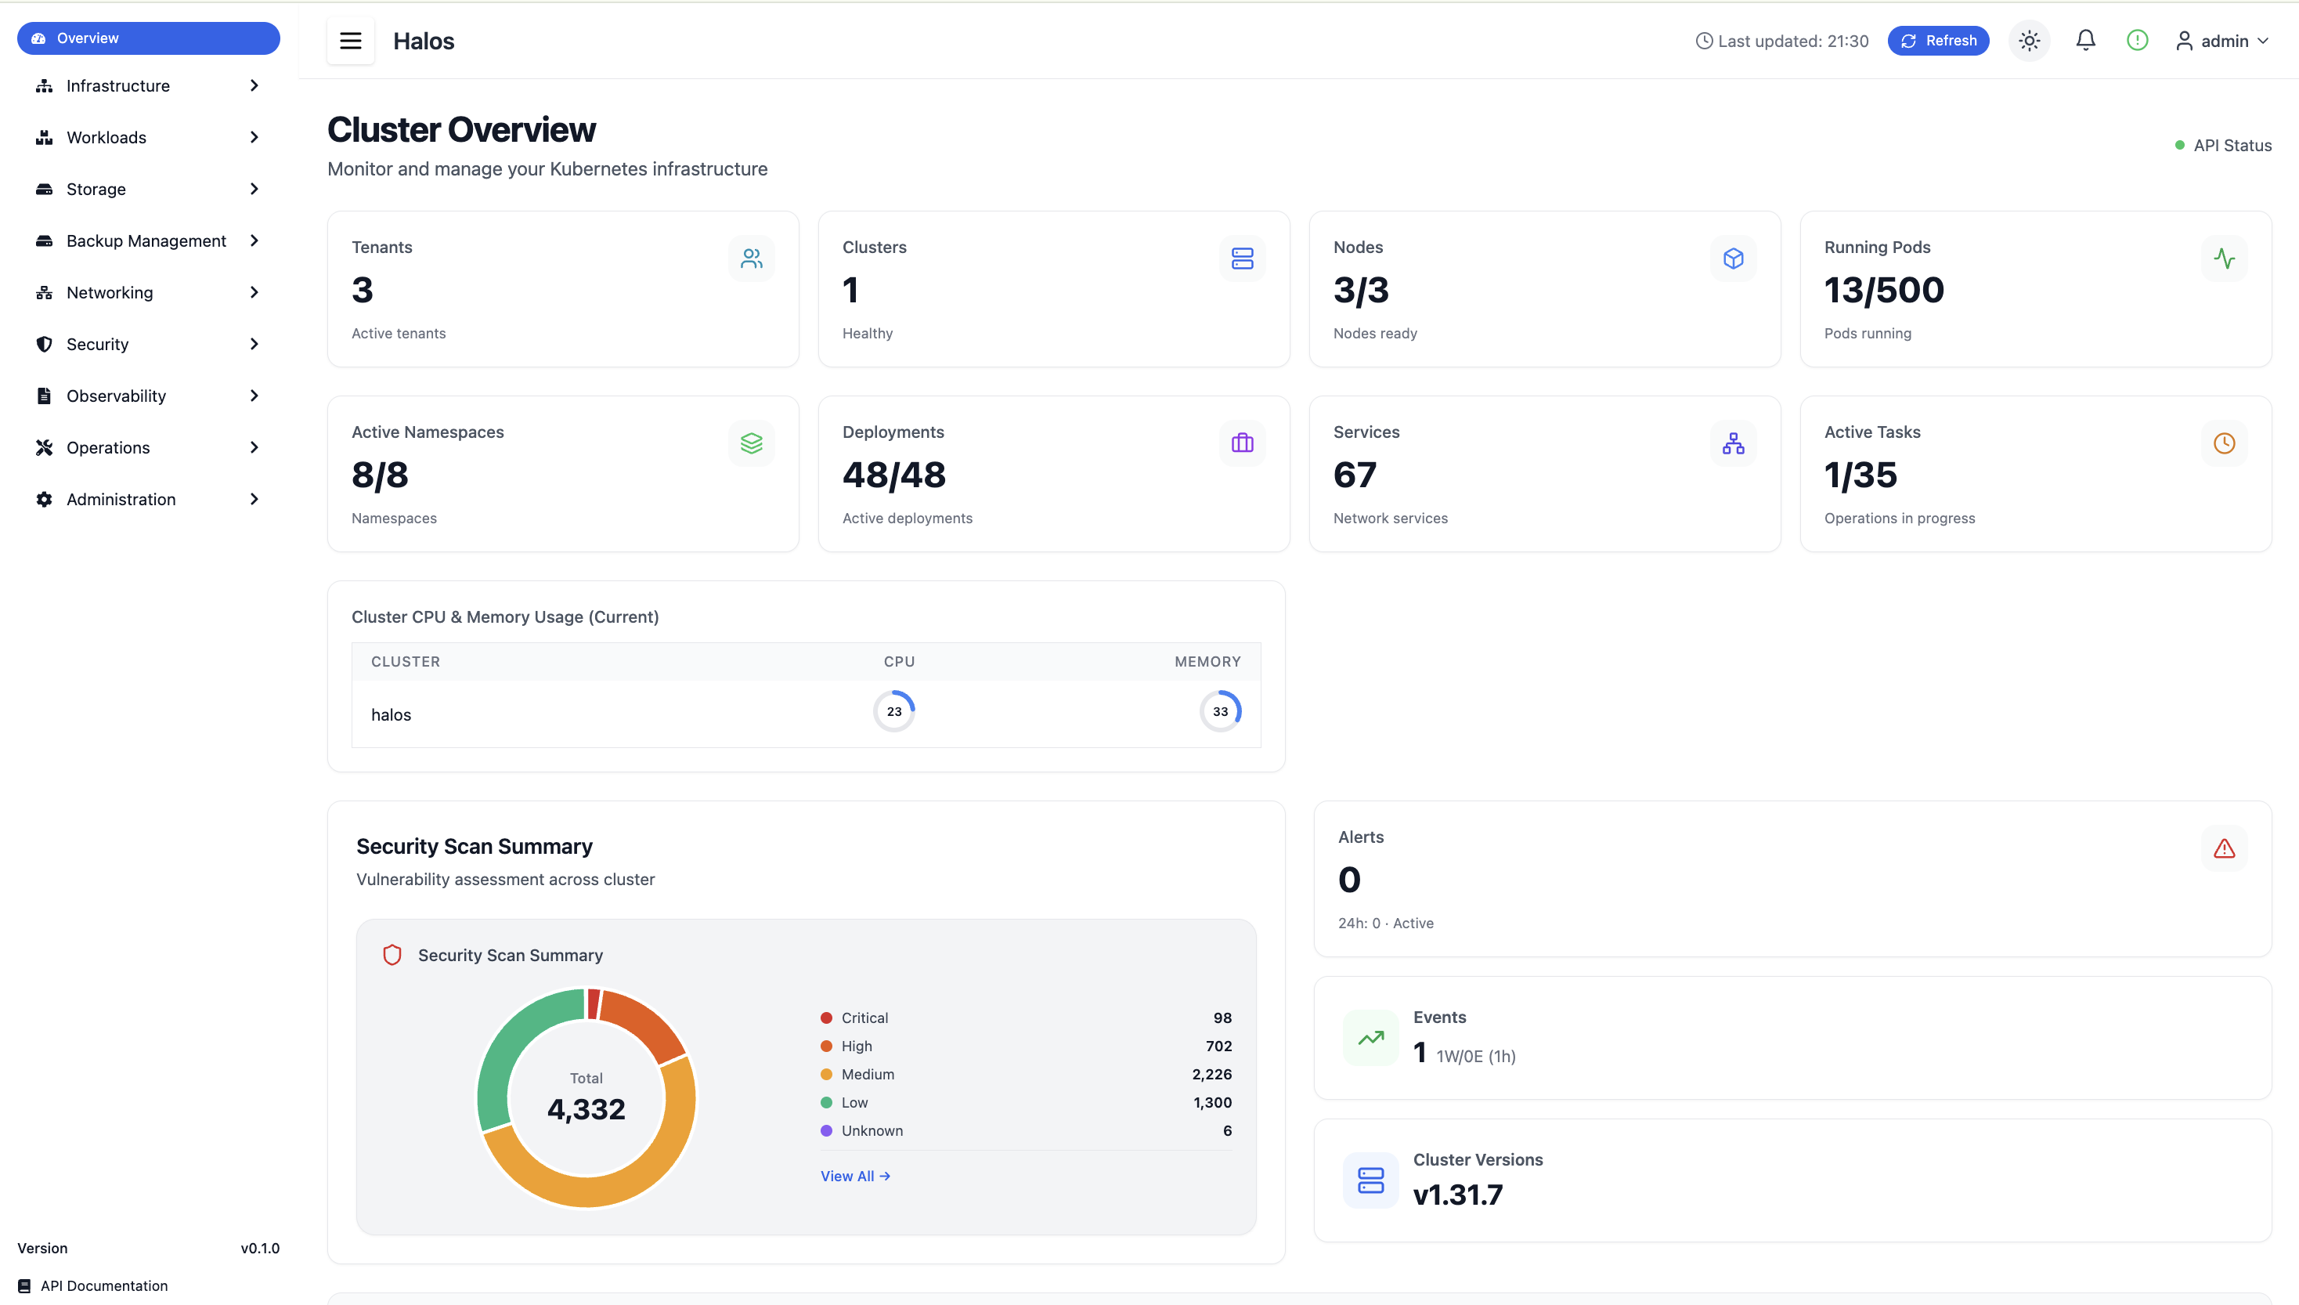Click the Refresh button
The image size is (2299, 1305).
pos(1938,40)
